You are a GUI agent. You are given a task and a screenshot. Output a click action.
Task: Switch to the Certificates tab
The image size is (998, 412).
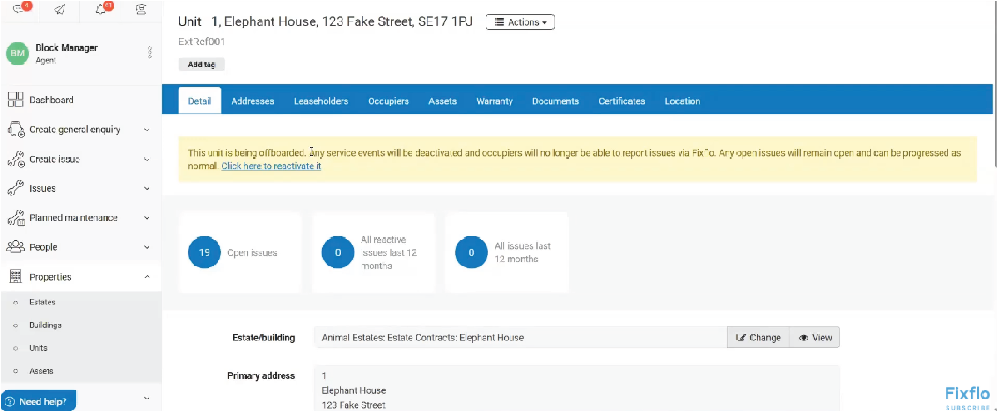[621, 101]
